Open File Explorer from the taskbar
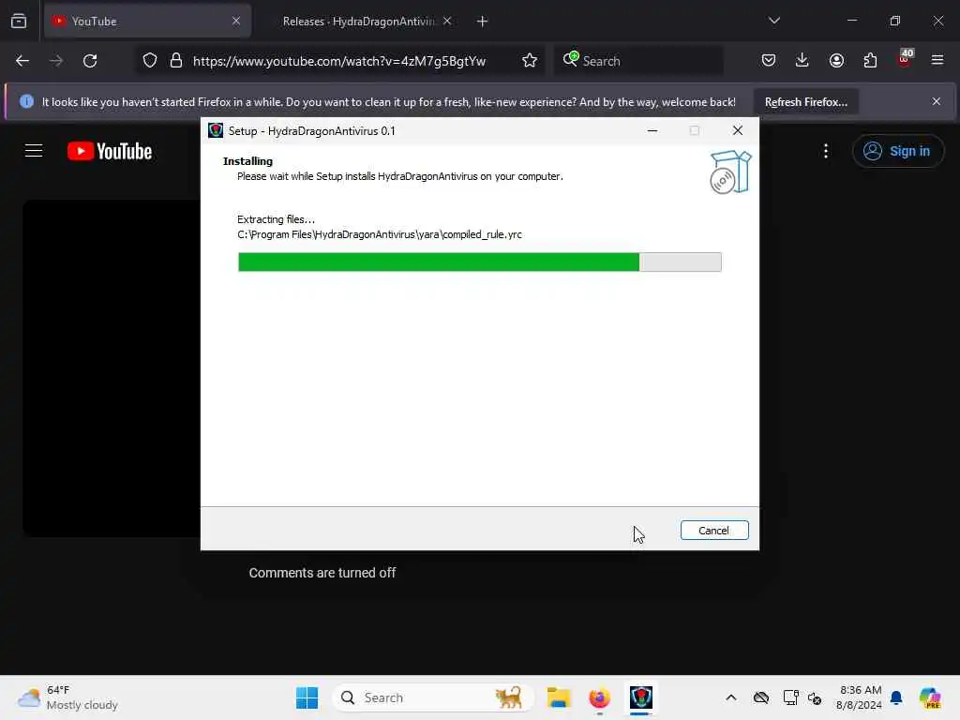Screen dimensions: 960x720 coord(559,697)
